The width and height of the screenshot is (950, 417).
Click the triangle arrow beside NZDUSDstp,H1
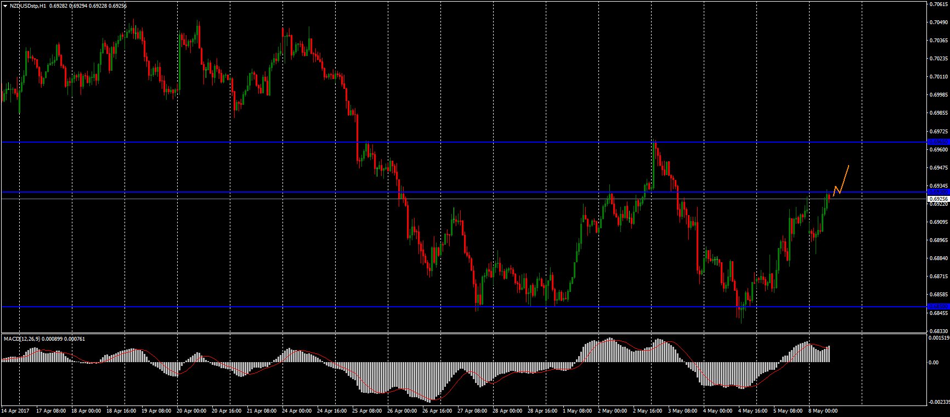pos(5,6)
